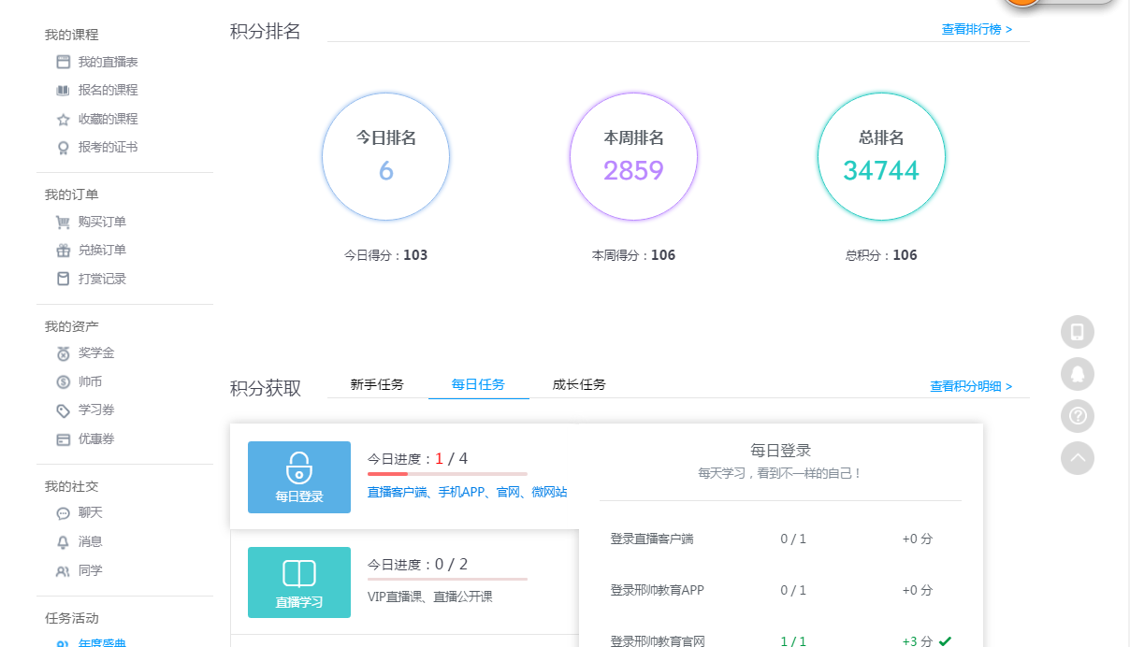Click the help question mark icon
Image resolution: width=1130 pixels, height=647 pixels.
1077,416
